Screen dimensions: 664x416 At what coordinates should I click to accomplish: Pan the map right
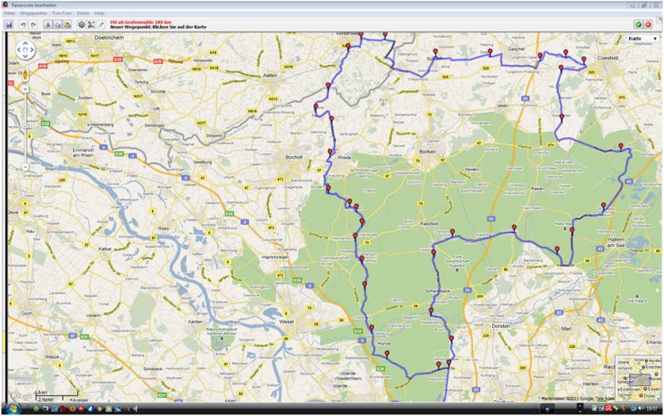32,50
